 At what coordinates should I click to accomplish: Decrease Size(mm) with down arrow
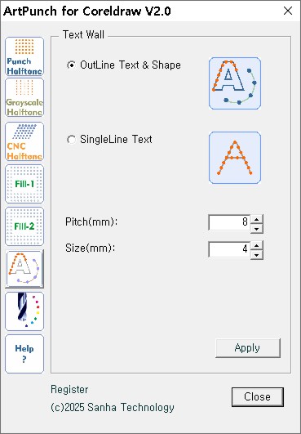point(257,255)
